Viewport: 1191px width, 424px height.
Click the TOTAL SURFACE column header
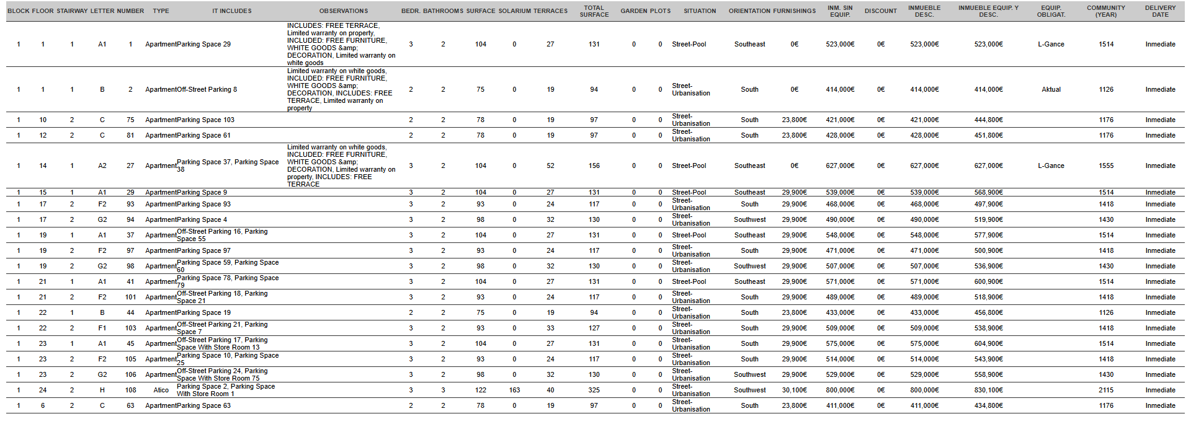(594, 11)
